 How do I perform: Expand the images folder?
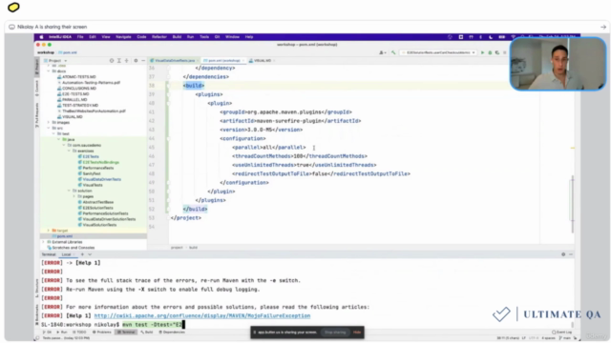[x=49, y=122]
